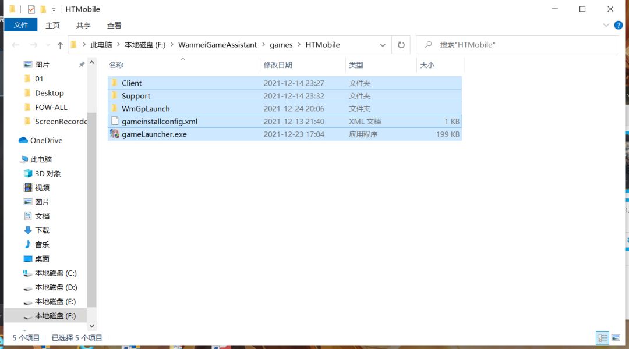Switch to the 主页 ribbon tab
Screen dimensions: 629x349
click(x=52, y=25)
